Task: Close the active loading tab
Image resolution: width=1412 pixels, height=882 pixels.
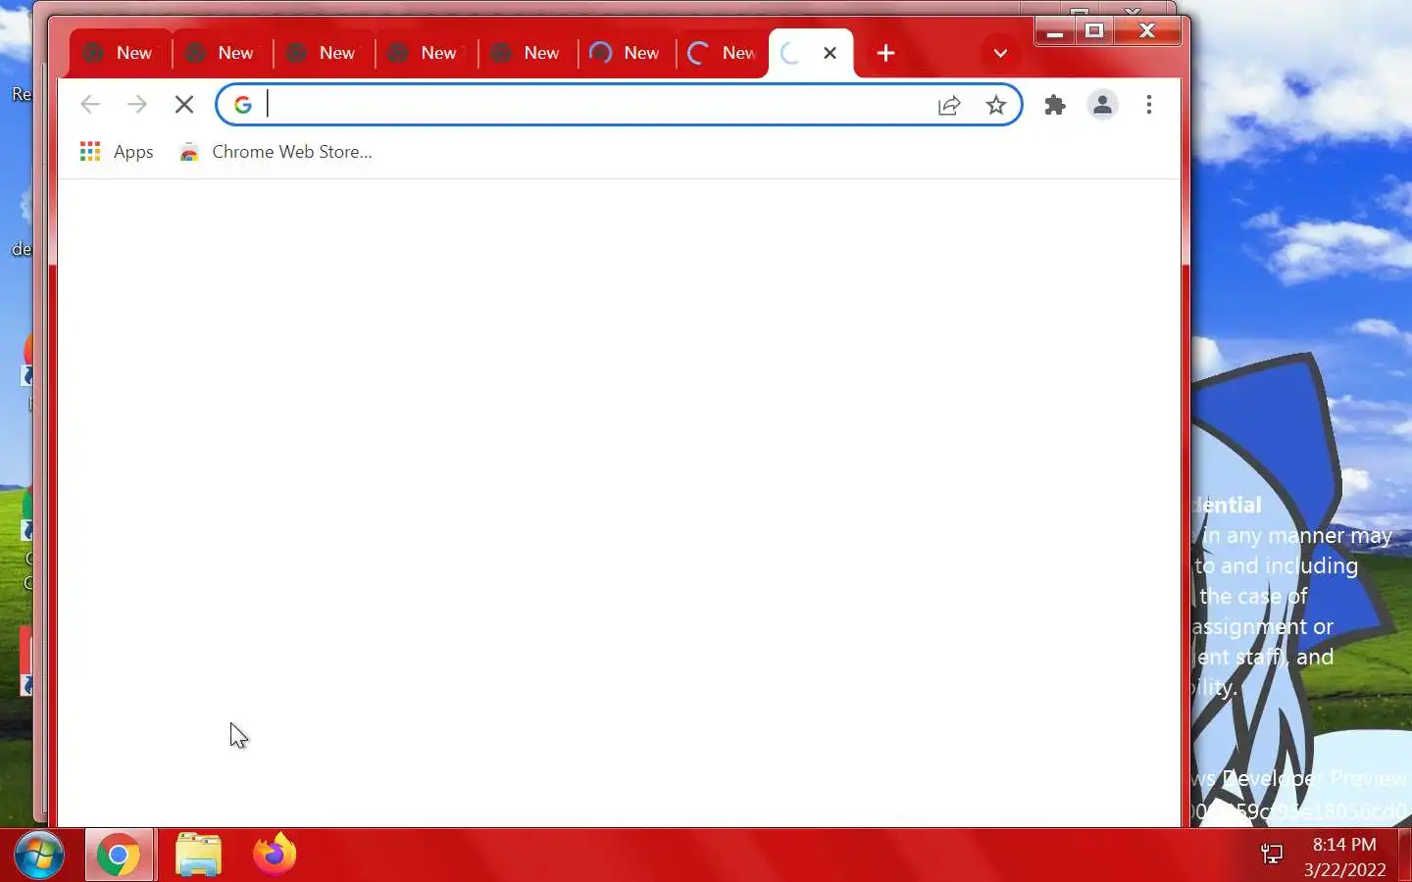Action: click(x=831, y=53)
